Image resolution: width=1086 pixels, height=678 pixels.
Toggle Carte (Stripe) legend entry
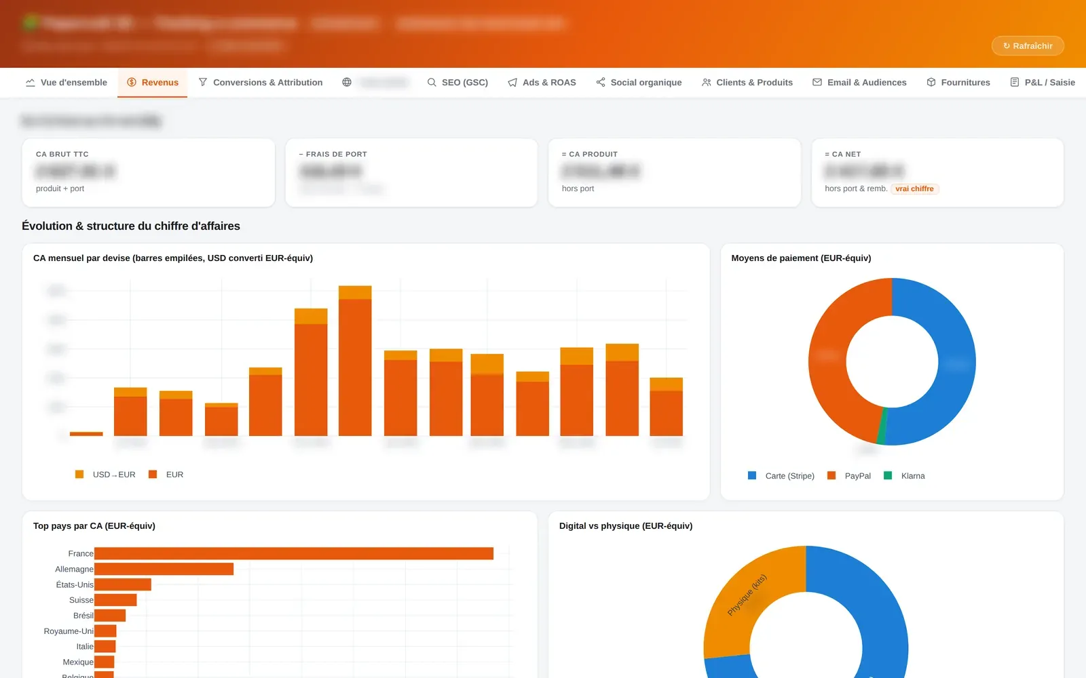coord(781,476)
